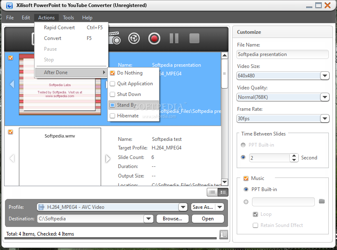Image resolution: width=337 pixels, height=250 pixels.
Task: Open the Profile dropdown arrow
Action: [183, 207]
